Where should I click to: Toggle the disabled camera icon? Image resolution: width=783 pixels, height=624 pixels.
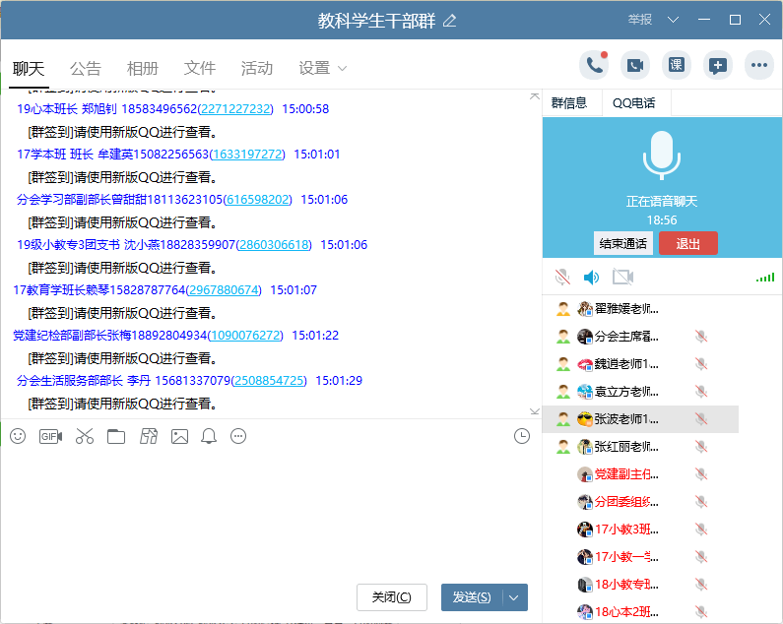click(x=621, y=278)
